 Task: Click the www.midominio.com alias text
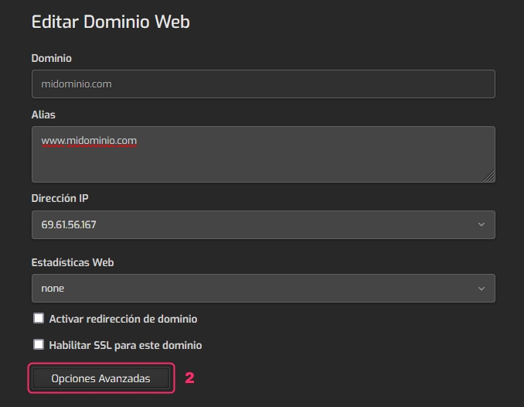point(89,141)
